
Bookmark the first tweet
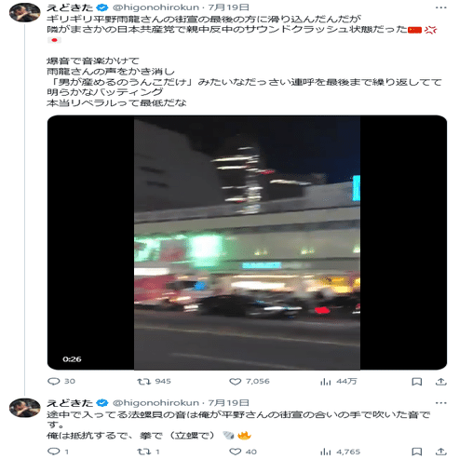[416, 382]
